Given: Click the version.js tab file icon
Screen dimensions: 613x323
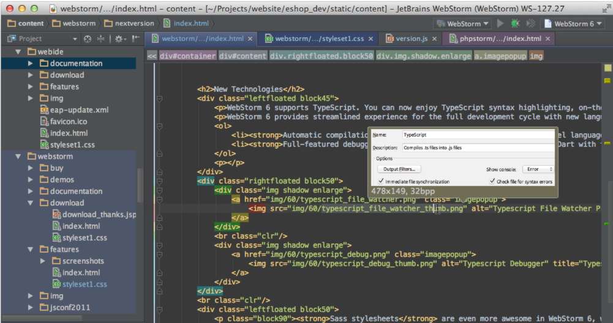Looking at the screenshot, I should point(389,39).
